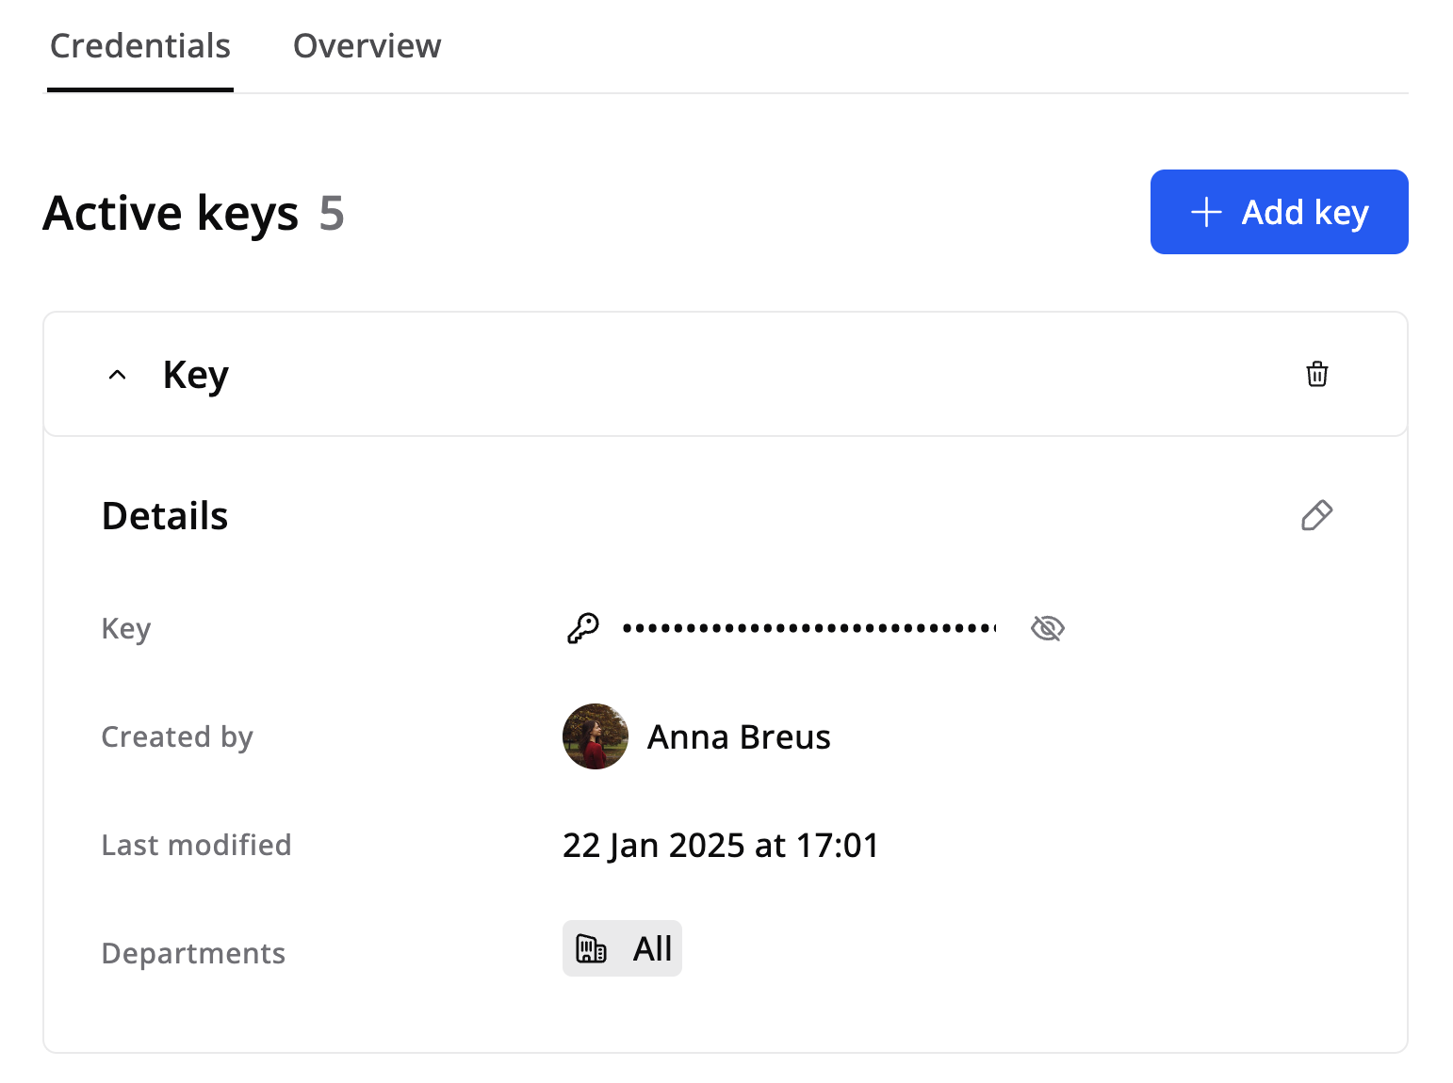Click the building icon in Departments

(591, 948)
